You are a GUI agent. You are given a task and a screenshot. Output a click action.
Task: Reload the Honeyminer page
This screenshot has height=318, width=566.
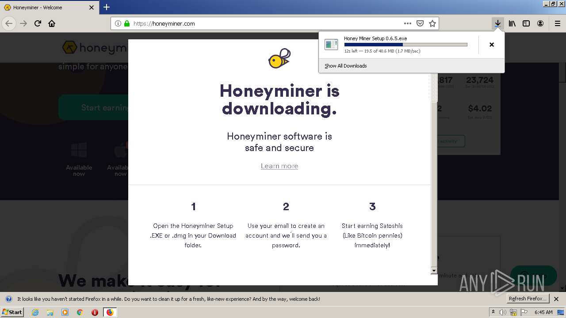point(38,23)
